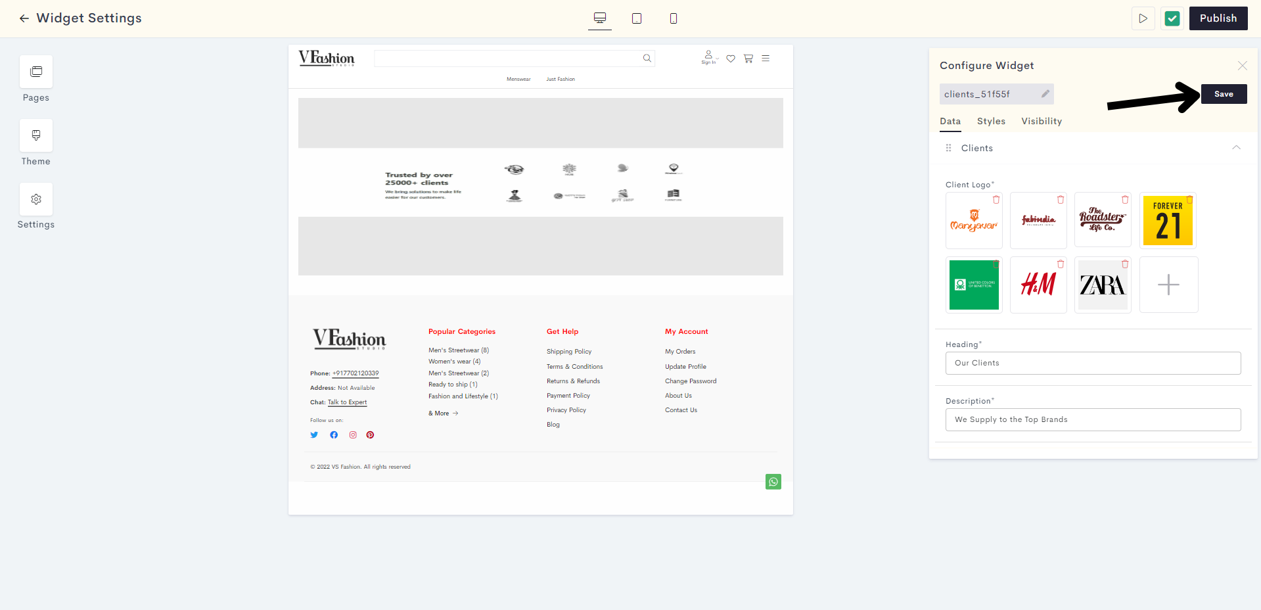
Task: Go back using the Widget Settings arrow
Action: tap(24, 18)
